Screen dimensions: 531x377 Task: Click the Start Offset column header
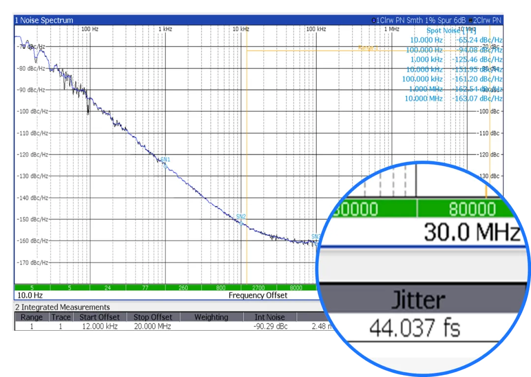click(x=99, y=317)
